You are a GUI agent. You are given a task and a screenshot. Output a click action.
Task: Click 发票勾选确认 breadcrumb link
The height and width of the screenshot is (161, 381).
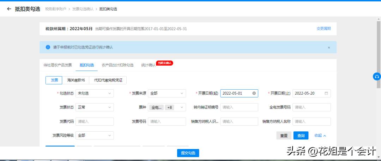click(83, 9)
